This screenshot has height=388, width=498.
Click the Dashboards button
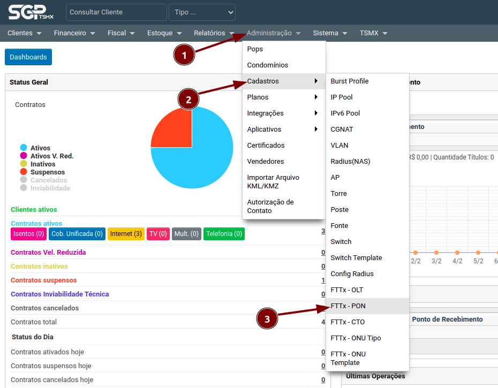[x=28, y=57]
